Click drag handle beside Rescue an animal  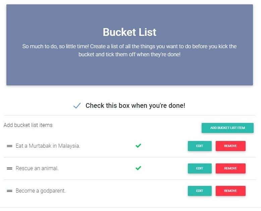(x=9, y=168)
